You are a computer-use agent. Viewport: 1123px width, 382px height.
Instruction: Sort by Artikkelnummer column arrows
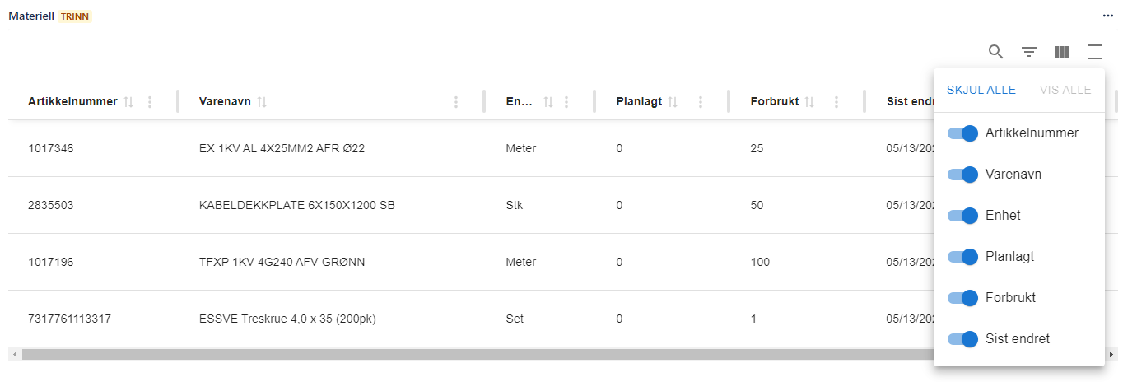click(x=128, y=102)
